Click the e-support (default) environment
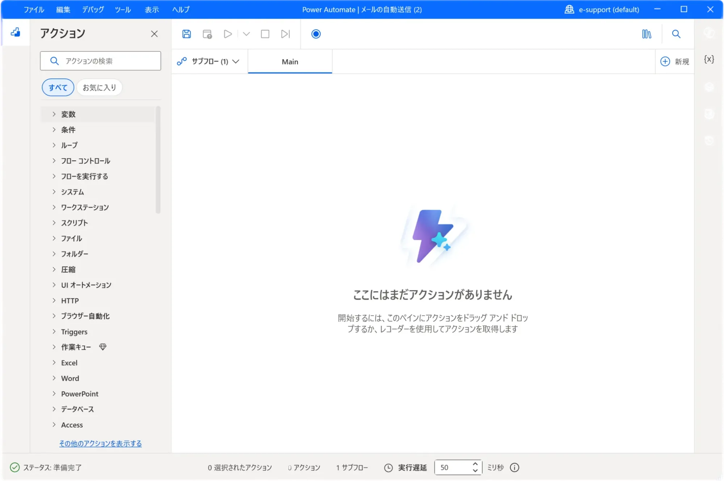This screenshot has width=724, height=481. coord(602,10)
